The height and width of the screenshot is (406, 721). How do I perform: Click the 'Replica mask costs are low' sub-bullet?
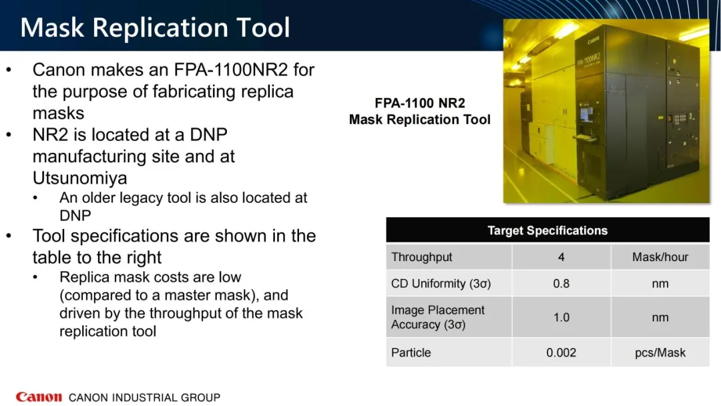click(181, 304)
